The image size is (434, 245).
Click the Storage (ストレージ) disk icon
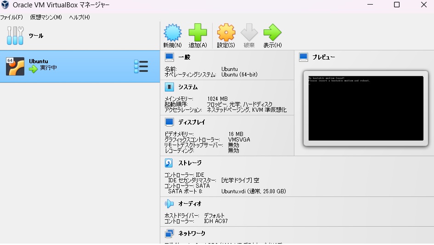(x=169, y=163)
